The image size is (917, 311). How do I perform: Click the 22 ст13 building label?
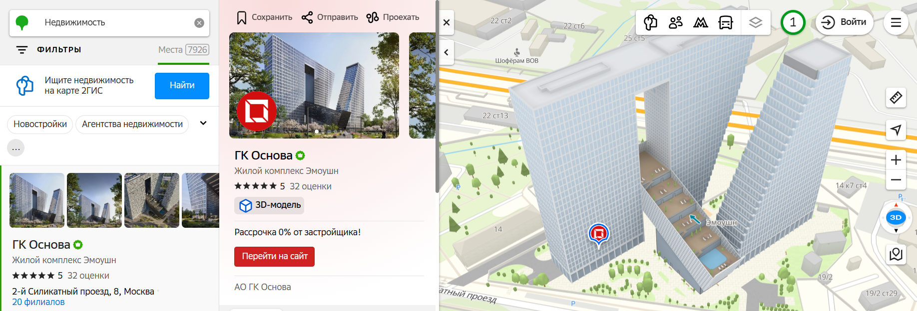coord(495,116)
